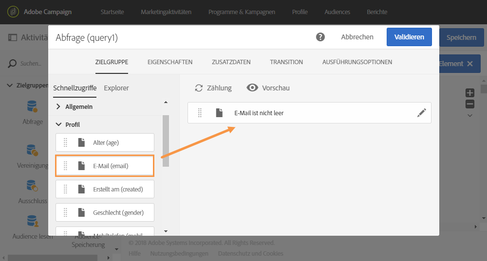This screenshot has width=487, height=261.
Task: Select the Ausschluss activity icon
Action: [x=32, y=186]
